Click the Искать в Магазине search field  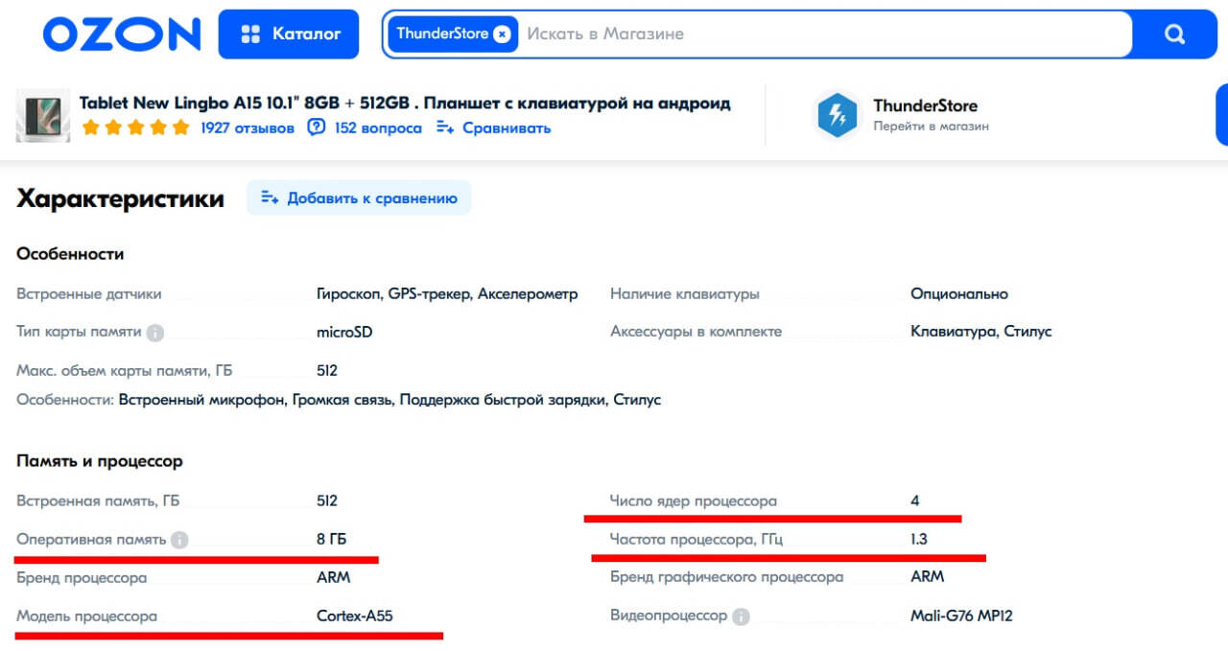click(x=825, y=35)
